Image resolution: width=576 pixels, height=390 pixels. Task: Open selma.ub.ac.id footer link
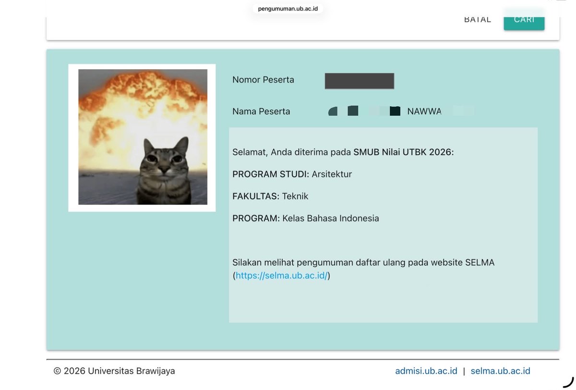[500, 371]
